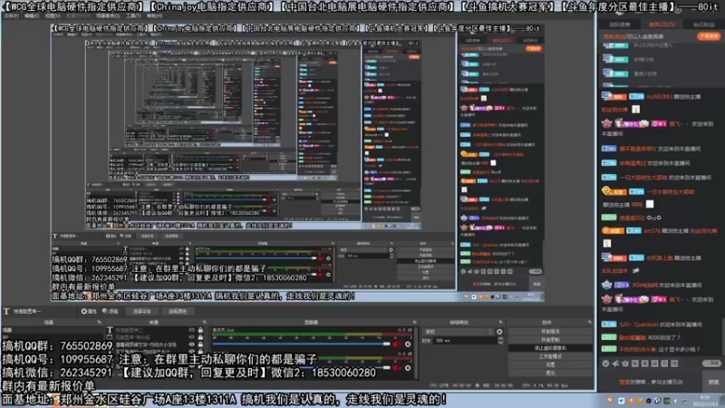This screenshot has width=725, height=408.
Task: Click the green NVIDIA-style tray icon
Action: [x=666, y=401]
